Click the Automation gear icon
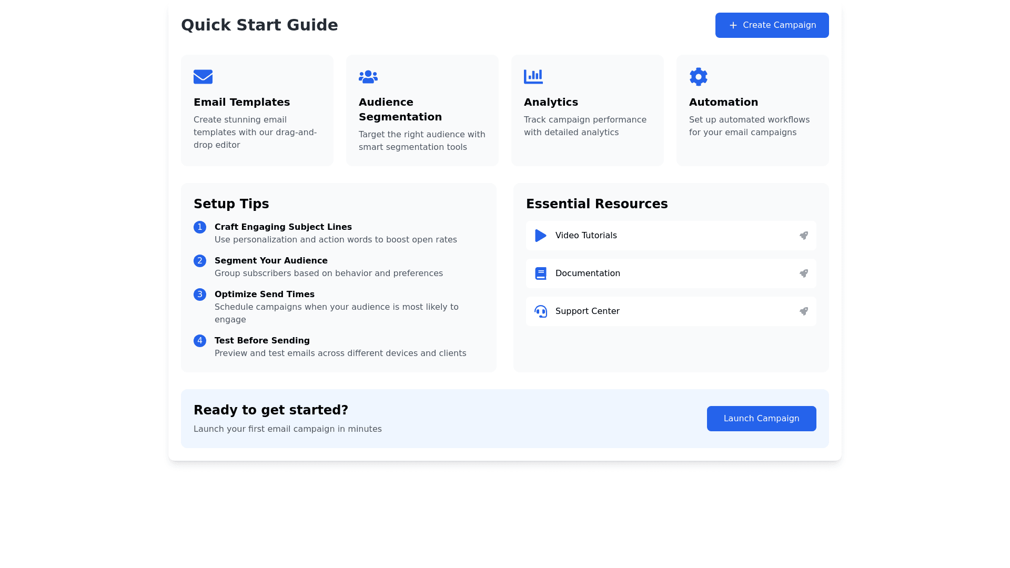 pos(699,77)
